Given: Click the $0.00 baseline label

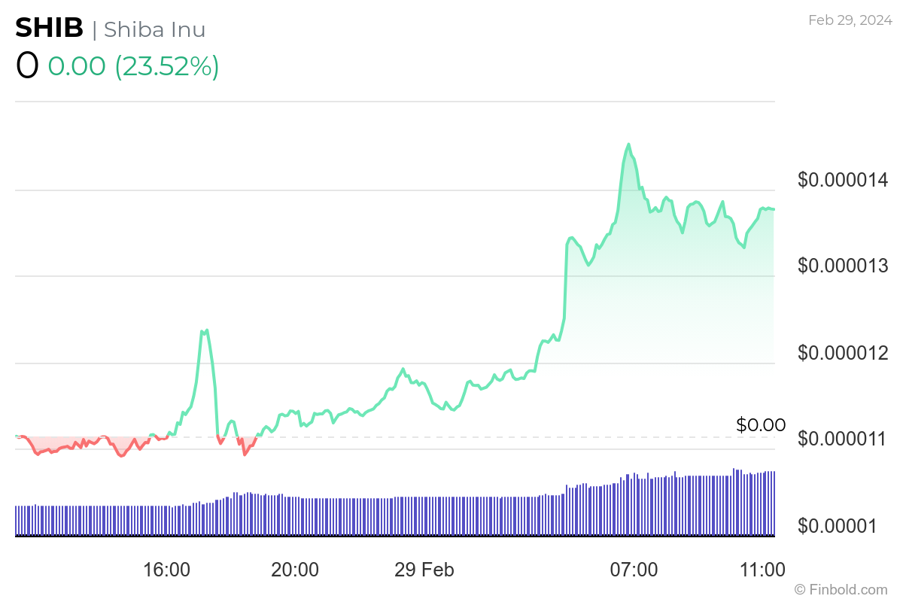Looking at the screenshot, I should tap(761, 425).
